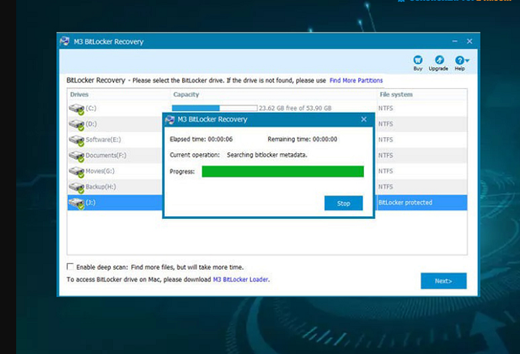Click the Next> button
Viewport: 520px width, 354px height.
(x=443, y=281)
